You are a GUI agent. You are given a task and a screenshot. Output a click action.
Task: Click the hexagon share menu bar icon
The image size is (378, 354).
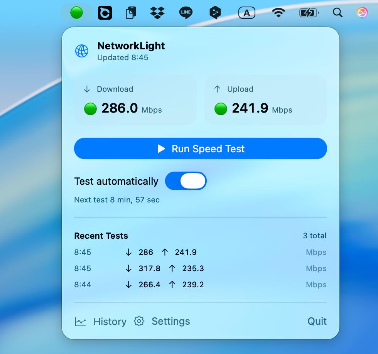click(x=215, y=12)
